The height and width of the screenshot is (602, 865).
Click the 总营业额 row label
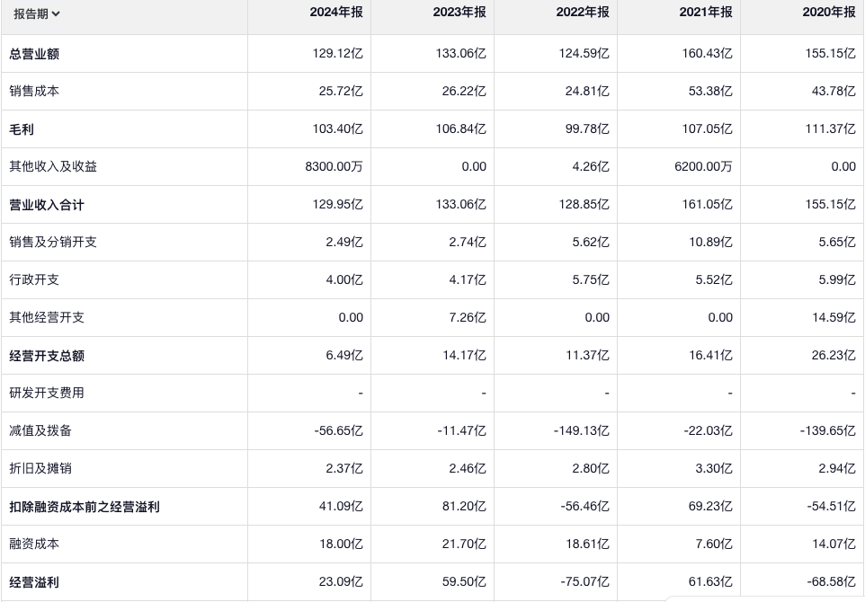(34, 54)
